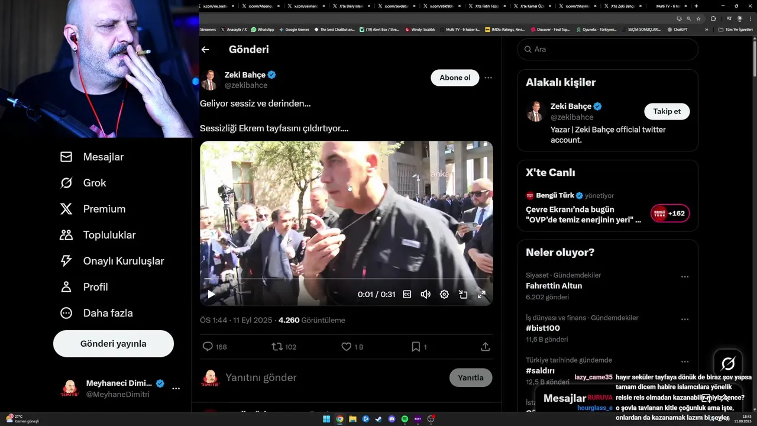
Task: Switch to the X'te Kemal Öz browser tab
Action: (x=532, y=6)
